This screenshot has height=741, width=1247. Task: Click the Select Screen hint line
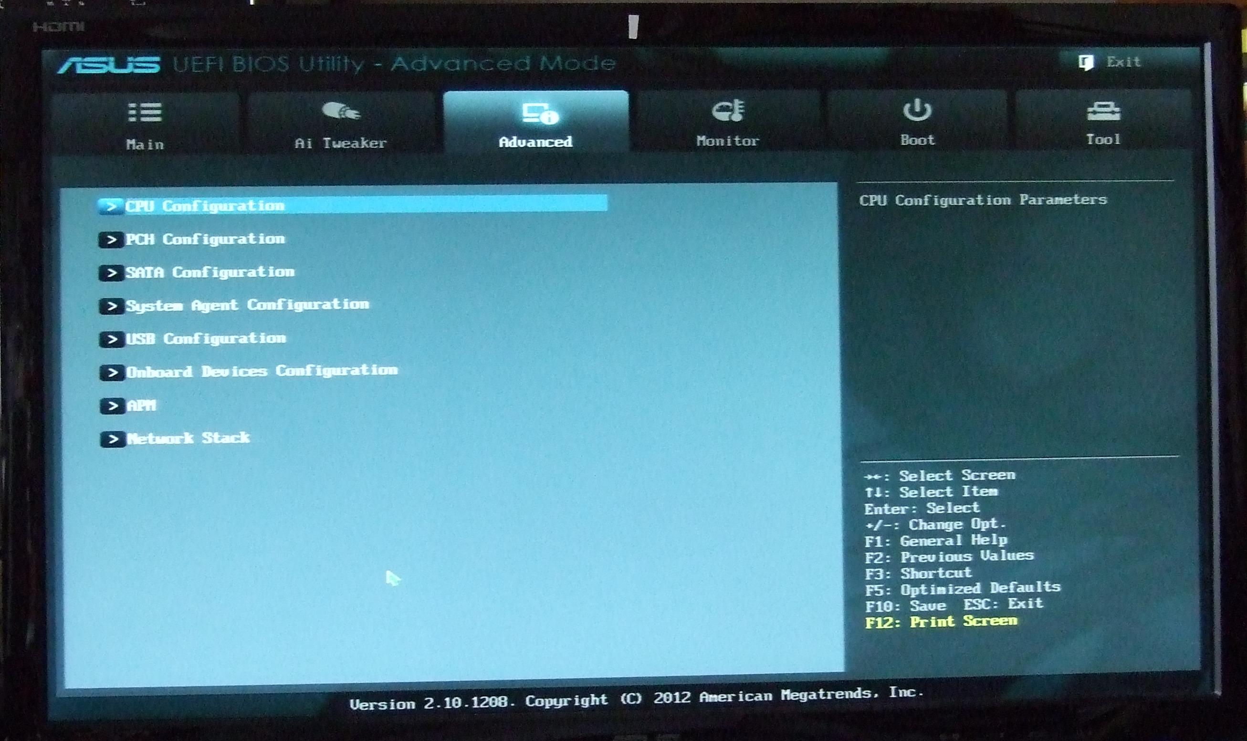[940, 475]
